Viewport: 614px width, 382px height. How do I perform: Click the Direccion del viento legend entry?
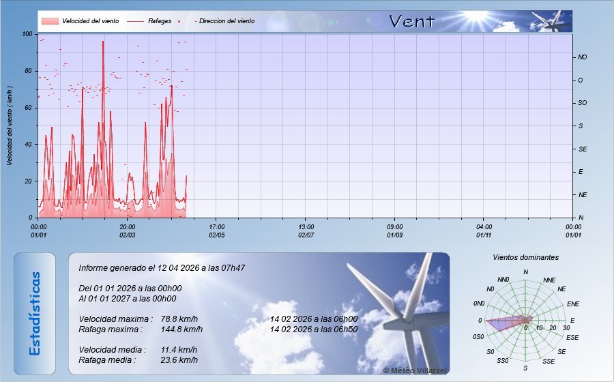point(226,21)
